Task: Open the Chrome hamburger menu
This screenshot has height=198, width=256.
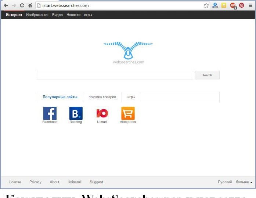Action: coord(250,5)
